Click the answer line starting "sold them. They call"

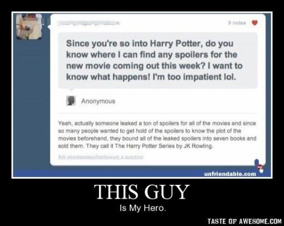pos(135,146)
